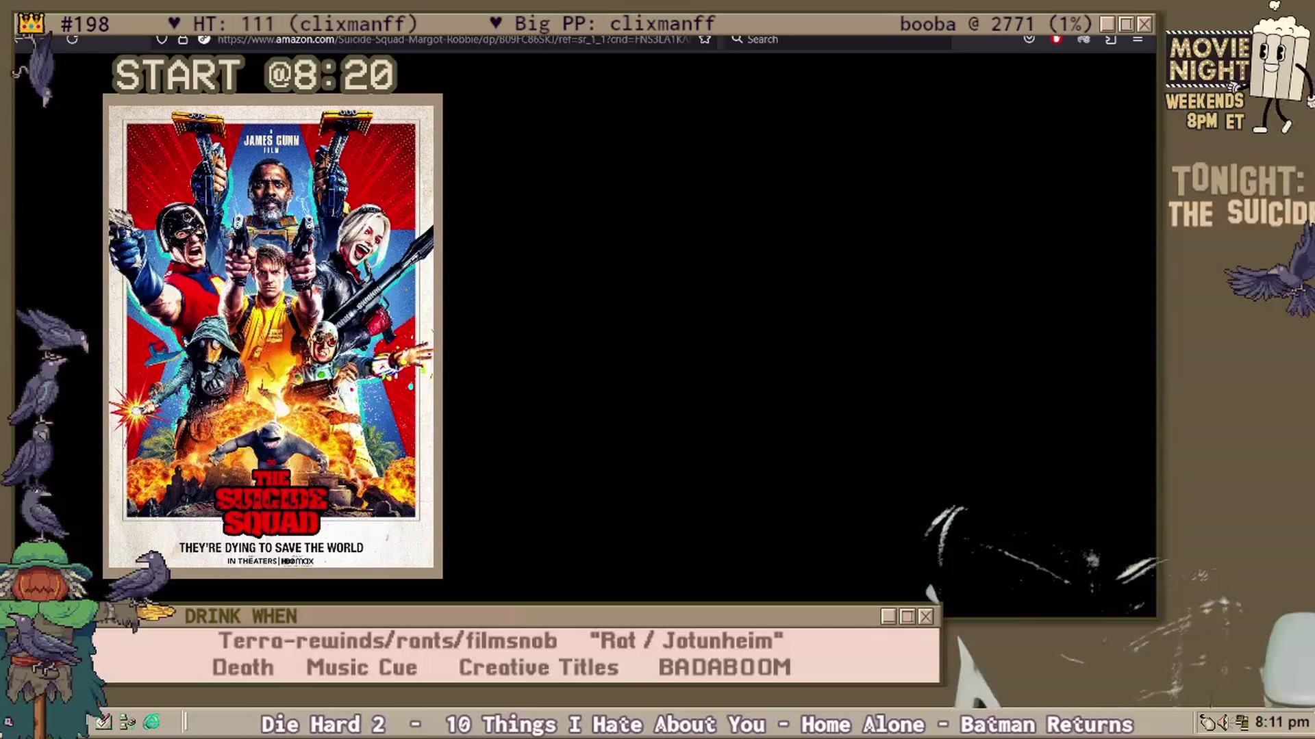
Task: Click 'Terra-rewinds/rants/filmsnob' rule
Action: 388,640
